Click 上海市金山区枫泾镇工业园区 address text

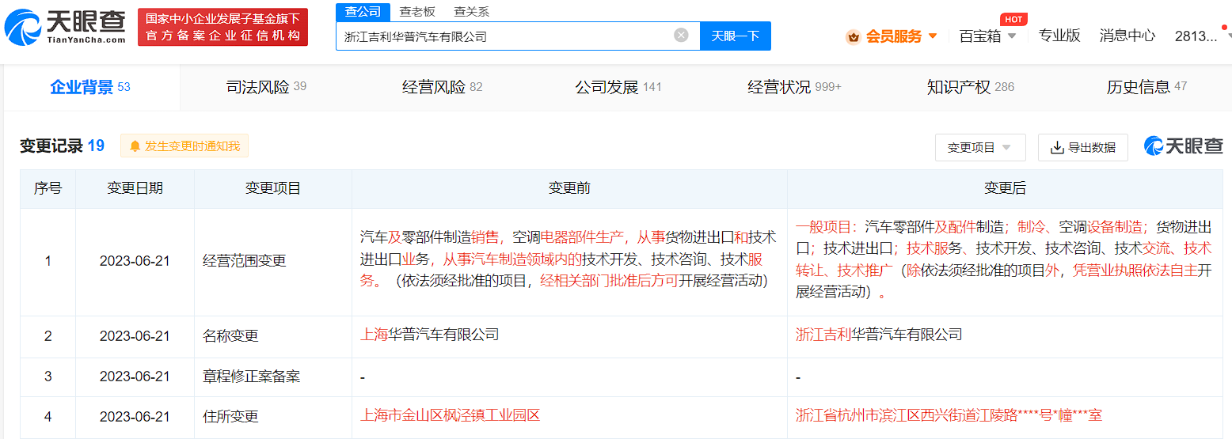(451, 415)
